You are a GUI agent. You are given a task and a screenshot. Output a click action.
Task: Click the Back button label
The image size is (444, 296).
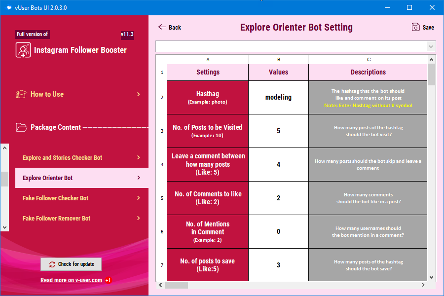click(x=175, y=28)
